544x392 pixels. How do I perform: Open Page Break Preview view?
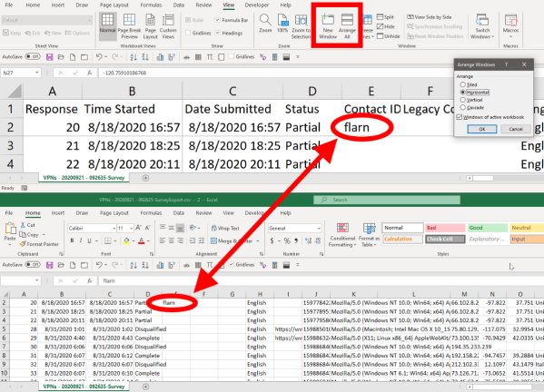129,26
